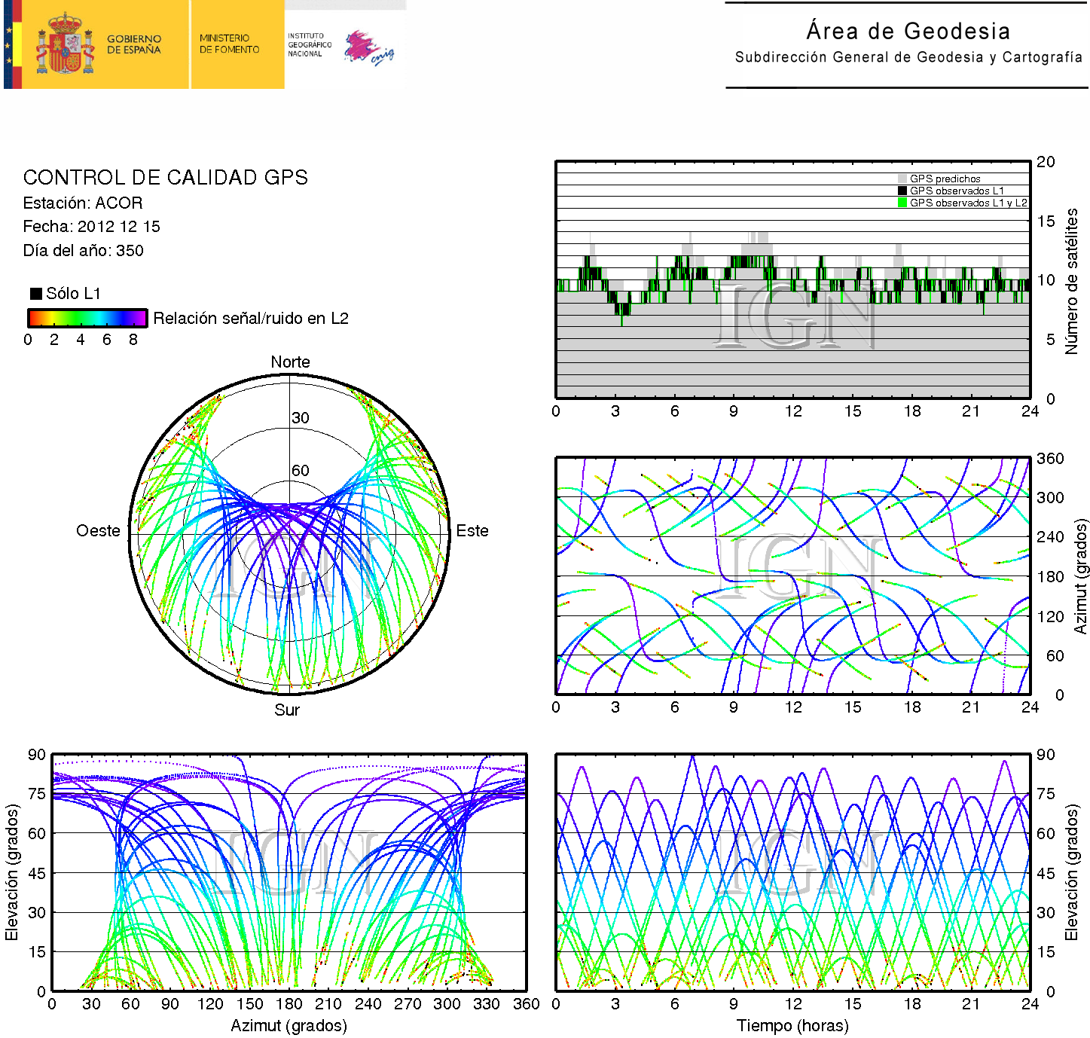Click the Azimut (grados) label under bottom-left chart

[x=289, y=1025]
